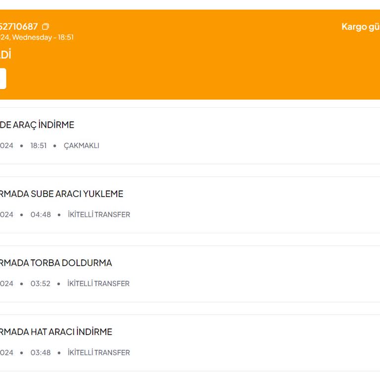The image size is (380, 380).
Task: Click the delivery status text ending in 'Dİ'
Action: (x=5, y=55)
